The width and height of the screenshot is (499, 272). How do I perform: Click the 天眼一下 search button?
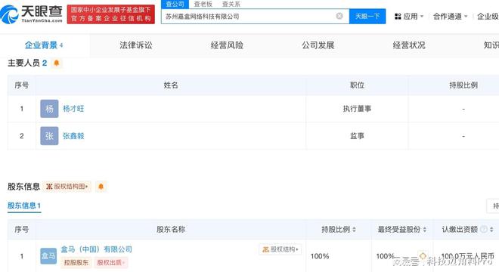pyautogui.click(x=367, y=16)
